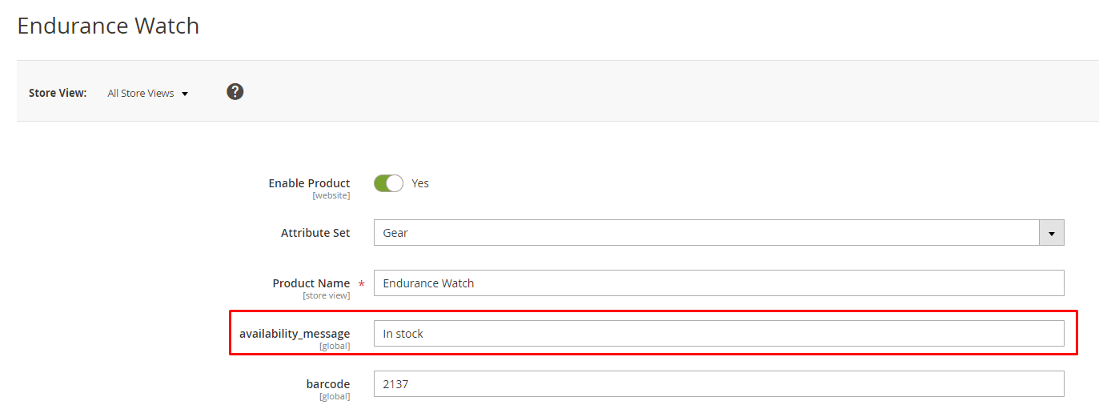1099x409 pixels.
Task: Open the Store View help question mark icon
Action: pos(235,91)
